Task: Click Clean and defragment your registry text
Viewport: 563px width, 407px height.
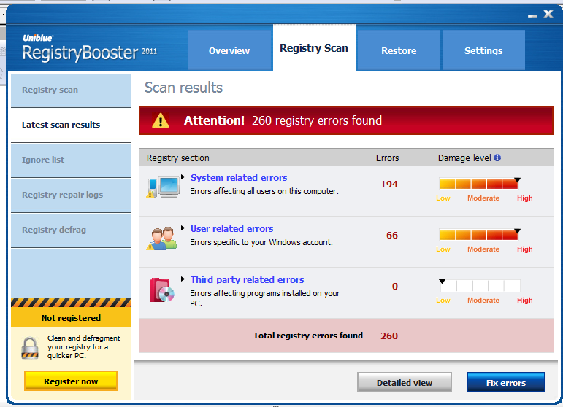Action: pyautogui.click(x=83, y=346)
